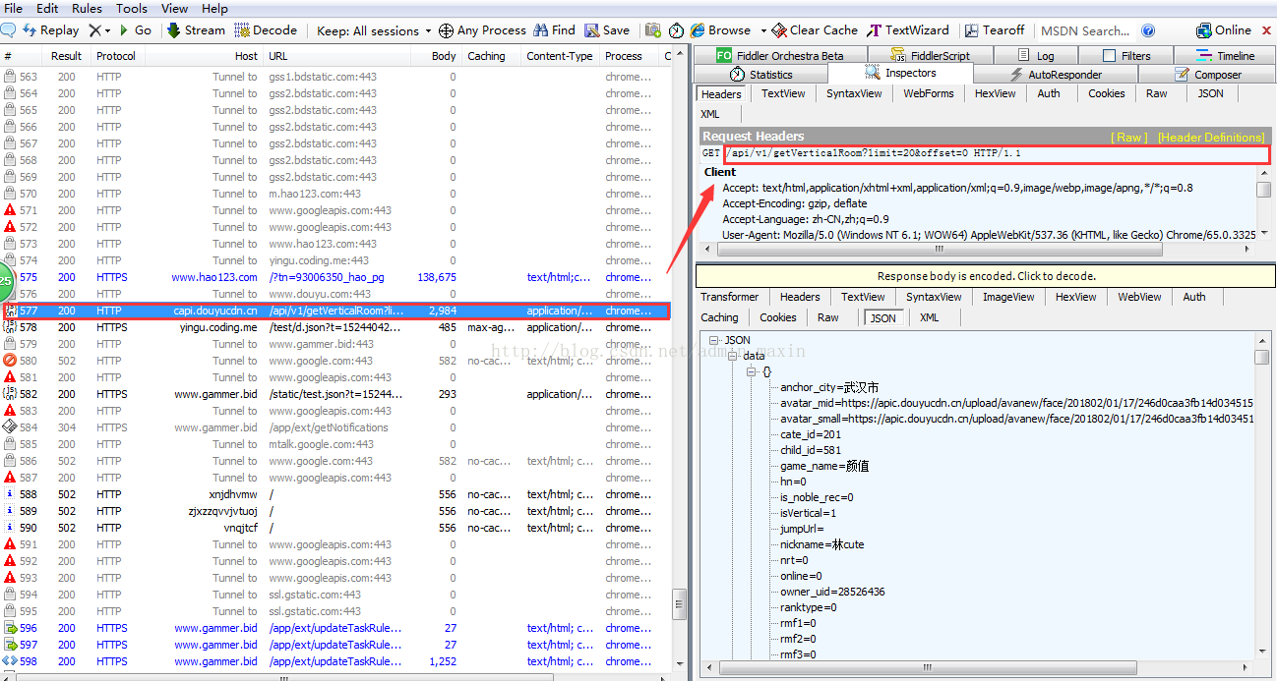Image resolution: width=1277 pixels, height=681 pixels.
Task: Click the GET request URL line field
Action: click(x=996, y=154)
